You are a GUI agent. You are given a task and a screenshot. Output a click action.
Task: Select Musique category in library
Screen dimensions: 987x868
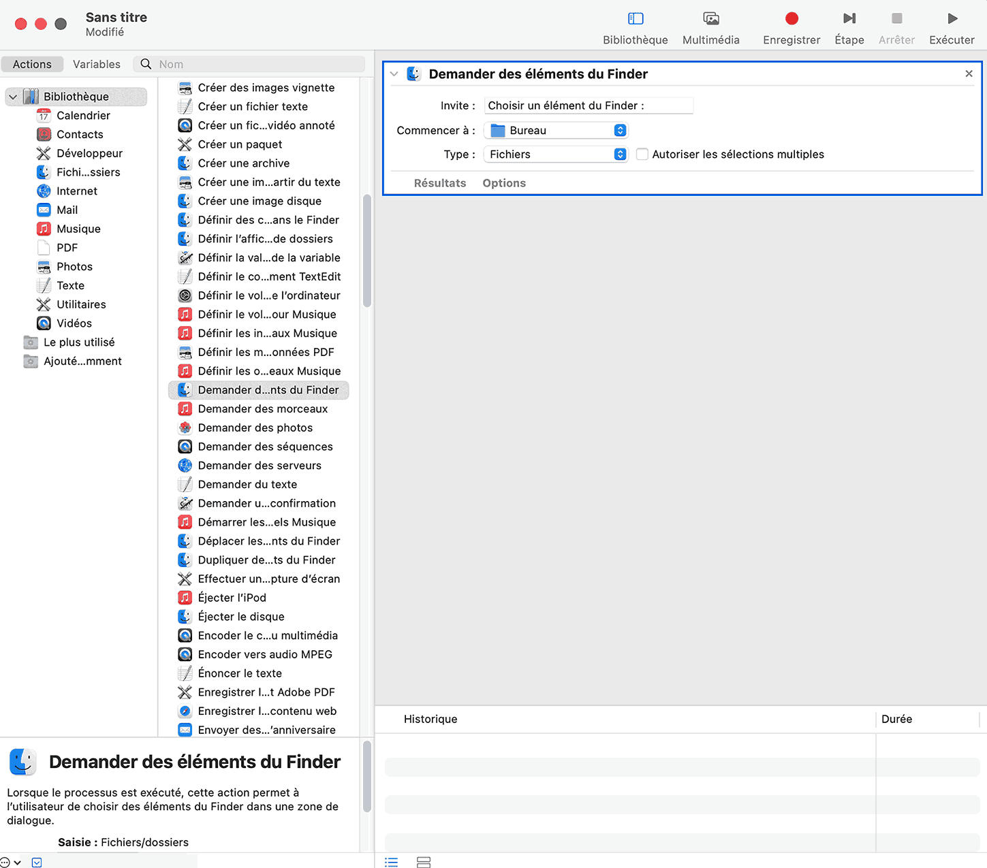78,229
